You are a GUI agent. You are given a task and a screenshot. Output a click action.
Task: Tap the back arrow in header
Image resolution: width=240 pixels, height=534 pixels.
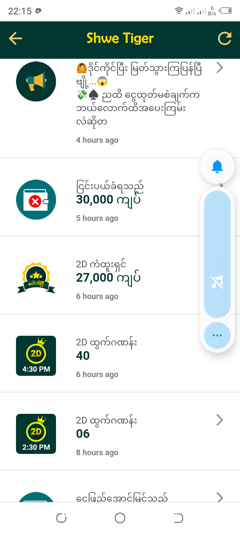(15, 38)
